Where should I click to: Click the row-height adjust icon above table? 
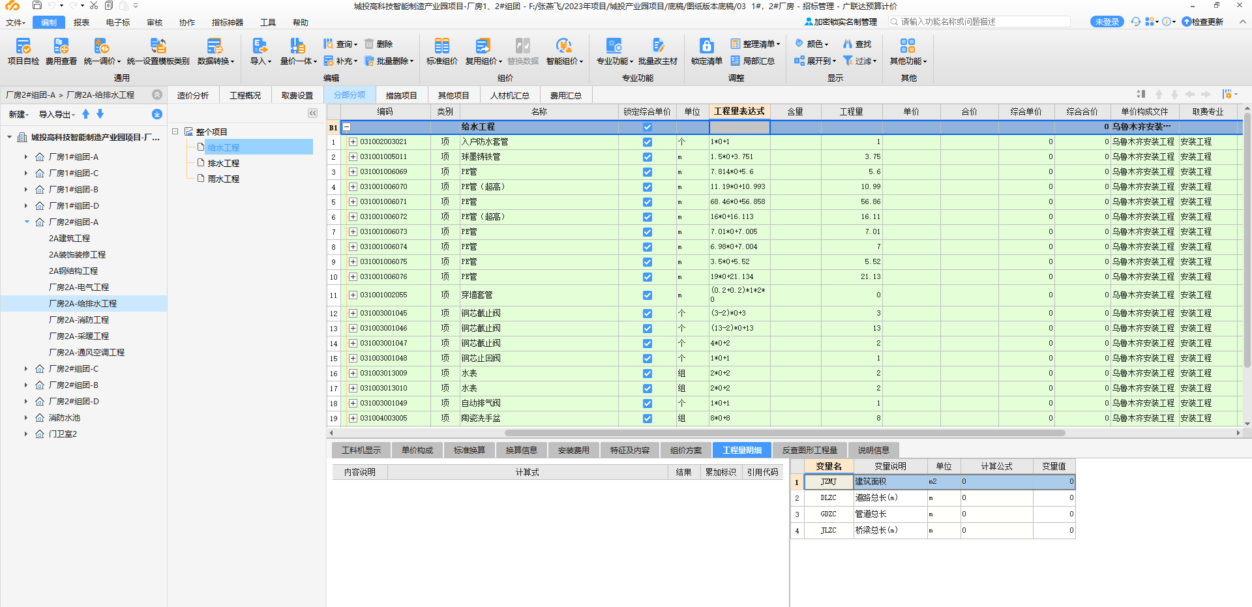pyautogui.click(x=1140, y=95)
